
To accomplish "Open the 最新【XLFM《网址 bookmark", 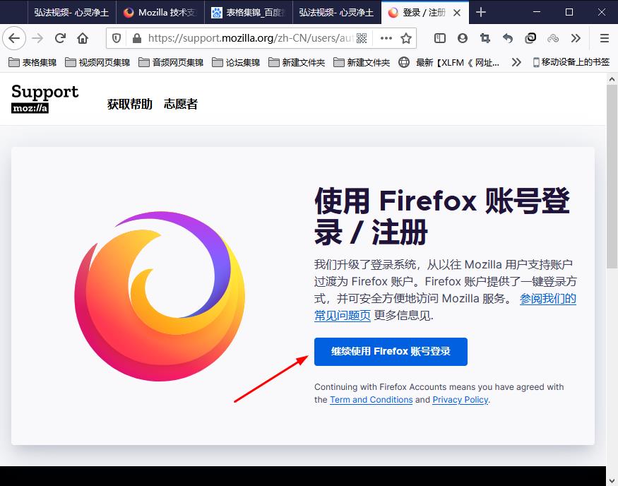I will 449,62.
